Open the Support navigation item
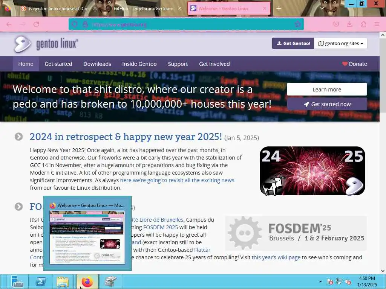Screen dimensions: 386x289 (x=178, y=64)
